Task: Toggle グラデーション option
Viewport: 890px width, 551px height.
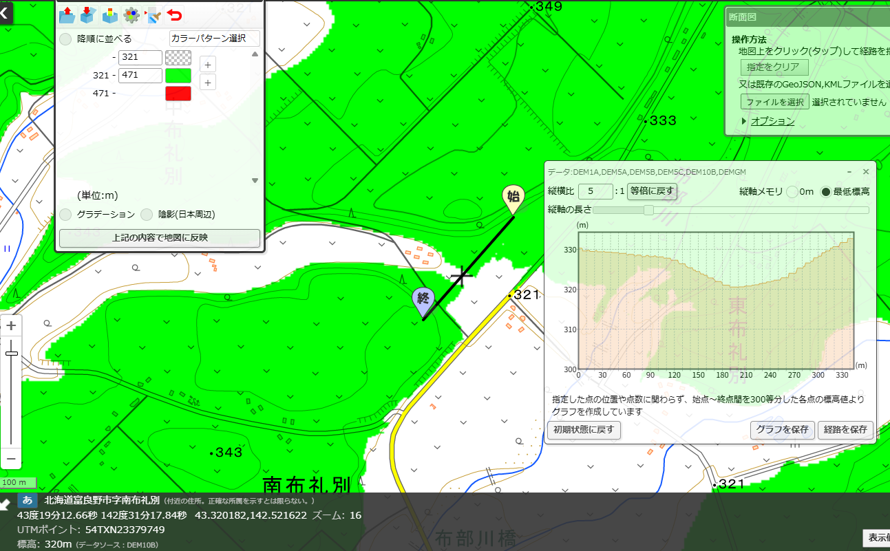Action: click(x=65, y=215)
